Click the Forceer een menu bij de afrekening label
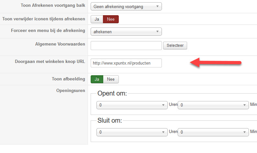This screenshot has height=153, width=257. tap(48, 31)
